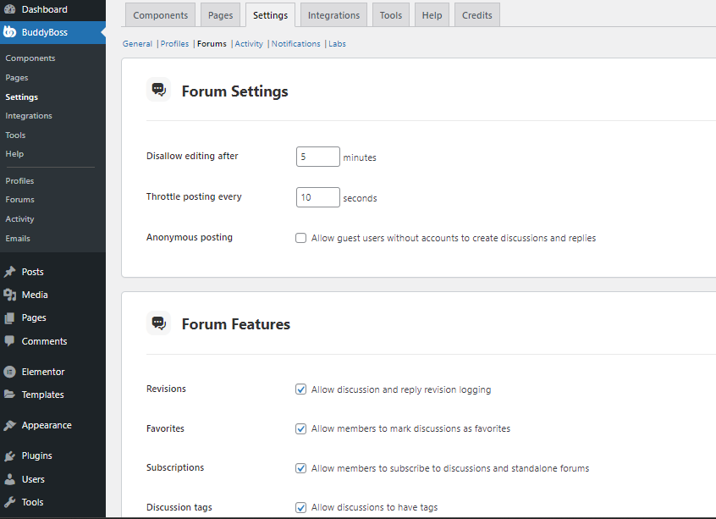Click the Throttle posting seconds field
Viewport: 716px width, 519px height.
point(318,197)
